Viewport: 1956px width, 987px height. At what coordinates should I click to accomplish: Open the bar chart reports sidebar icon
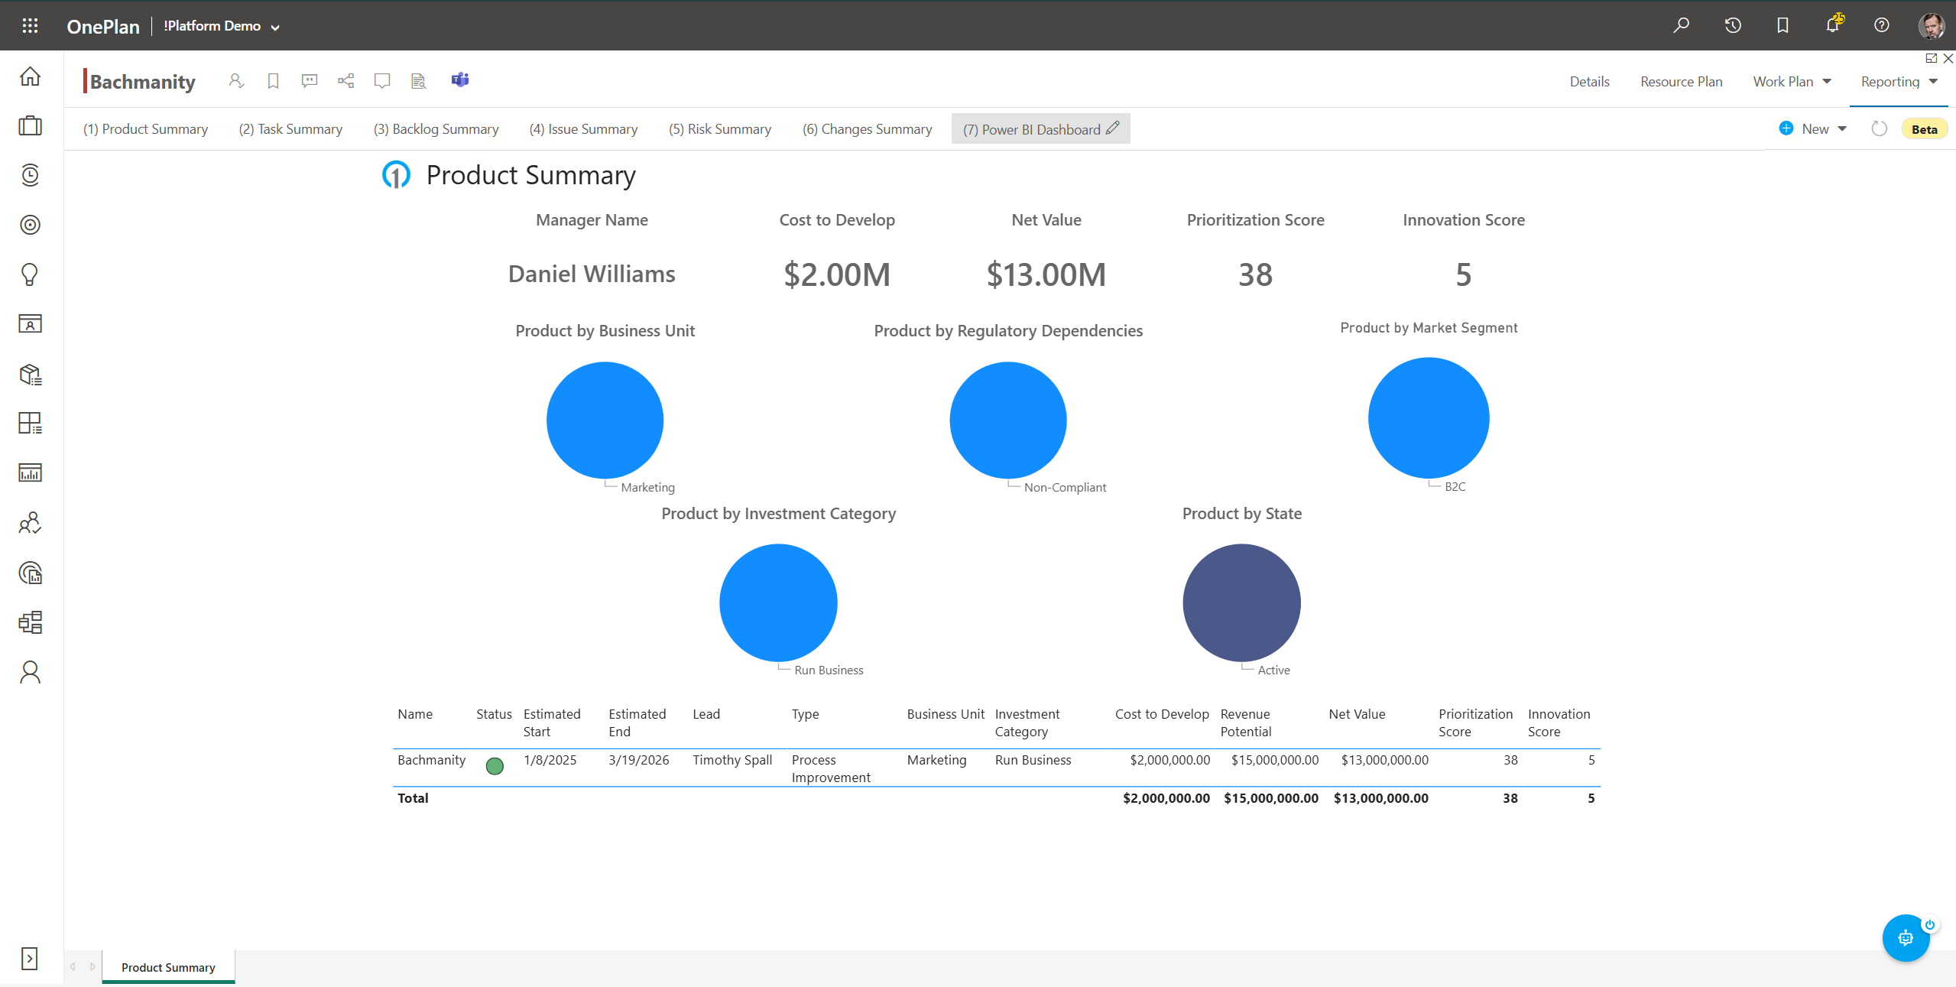tap(30, 473)
